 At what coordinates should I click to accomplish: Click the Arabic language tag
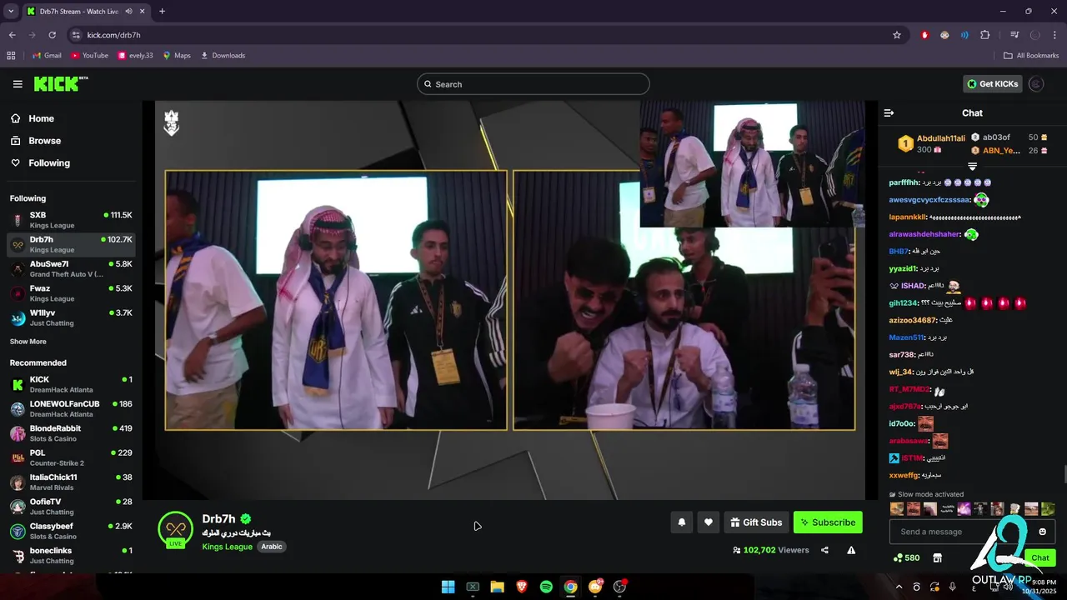pos(272,547)
